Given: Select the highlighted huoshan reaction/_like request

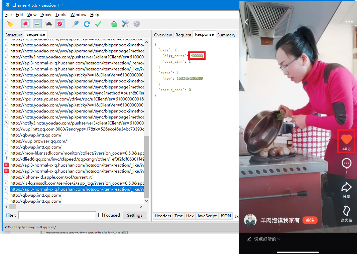Looking at the screenshot, I should (77, 189).
